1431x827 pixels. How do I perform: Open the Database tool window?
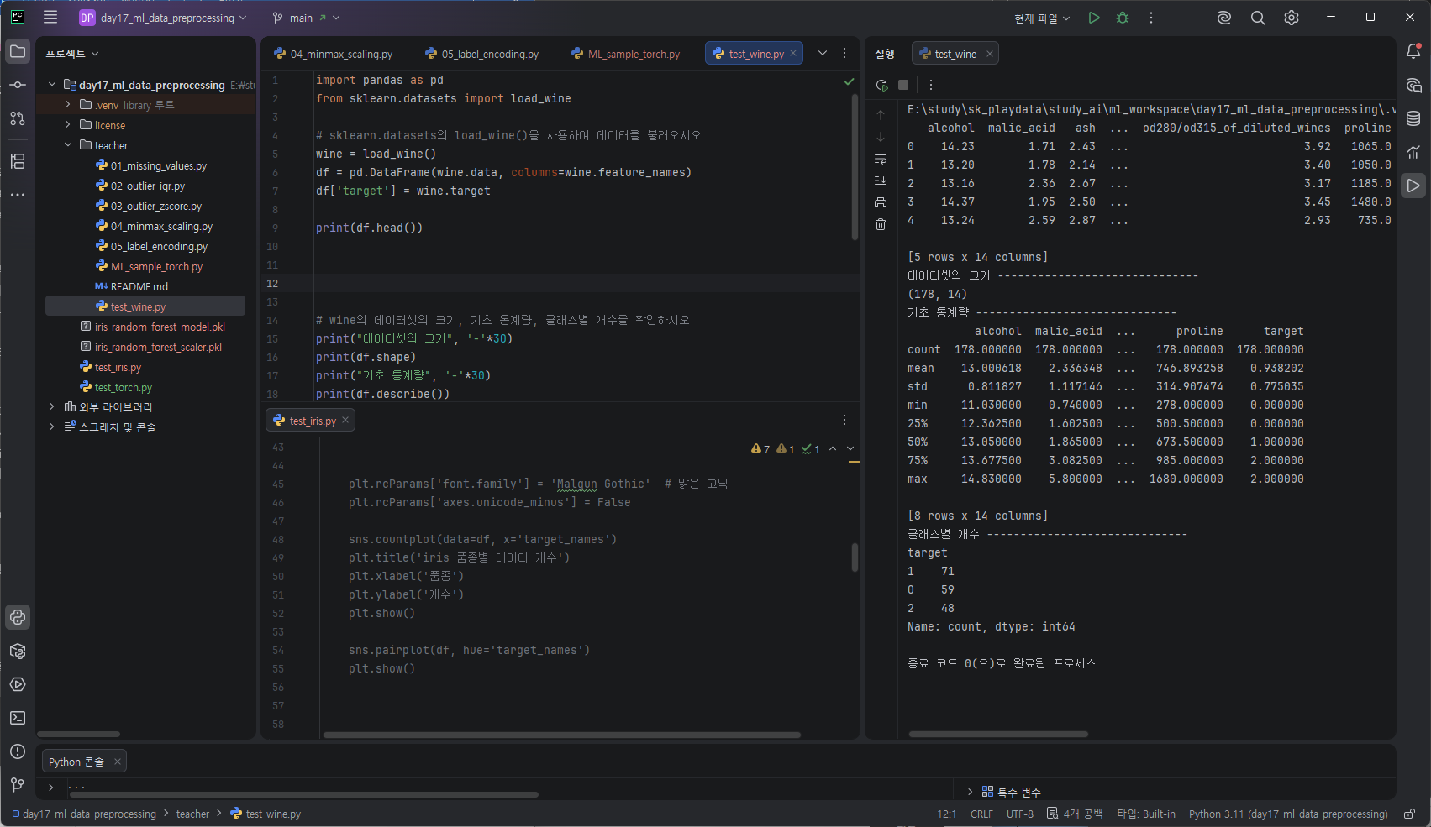[x=1413, y=118]
